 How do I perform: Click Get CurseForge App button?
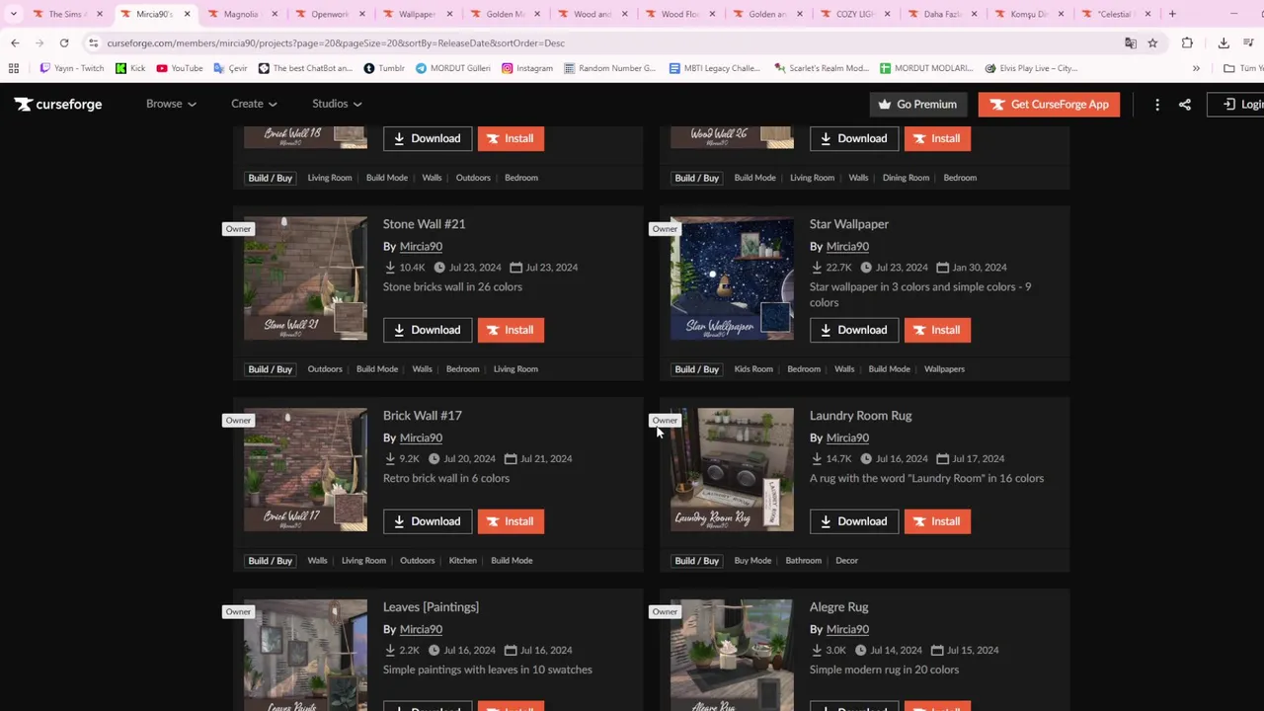click(1049, 104)
